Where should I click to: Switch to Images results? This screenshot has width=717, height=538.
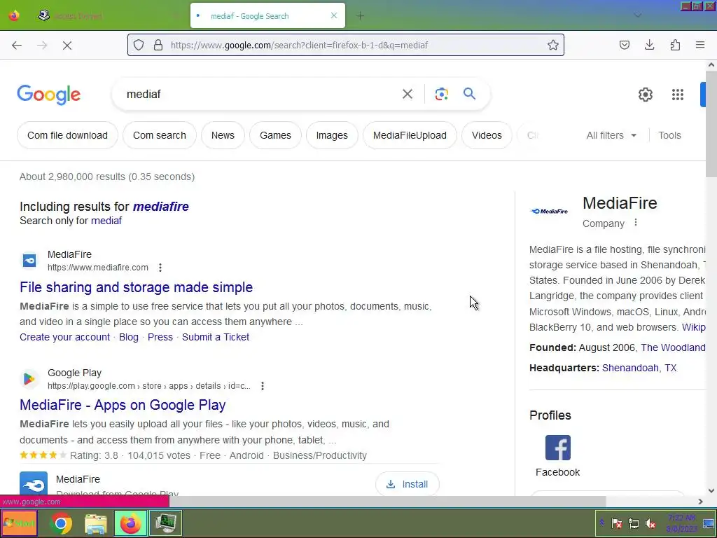point(332,135)
